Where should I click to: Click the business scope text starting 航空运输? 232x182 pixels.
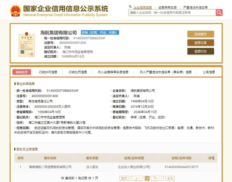point(114,130)
